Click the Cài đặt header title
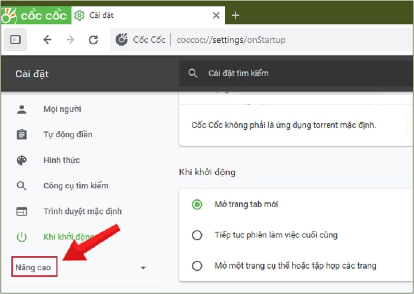The width and height of the screenshot is (414, 294). pyautogui.click(x=32, y=74)
